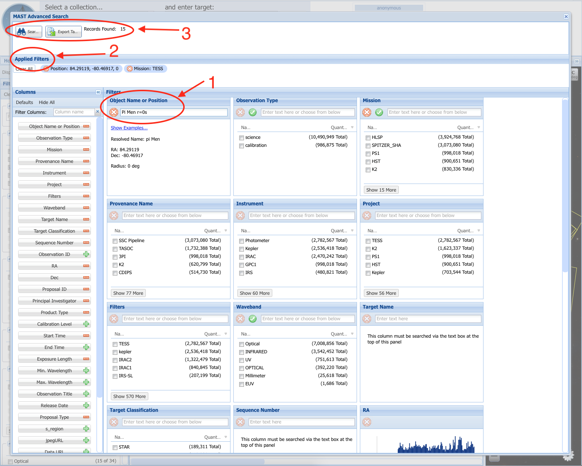Open the Target Classification quantity sort menu
Viewport: 582px width, 466px height.
point(226,437)
